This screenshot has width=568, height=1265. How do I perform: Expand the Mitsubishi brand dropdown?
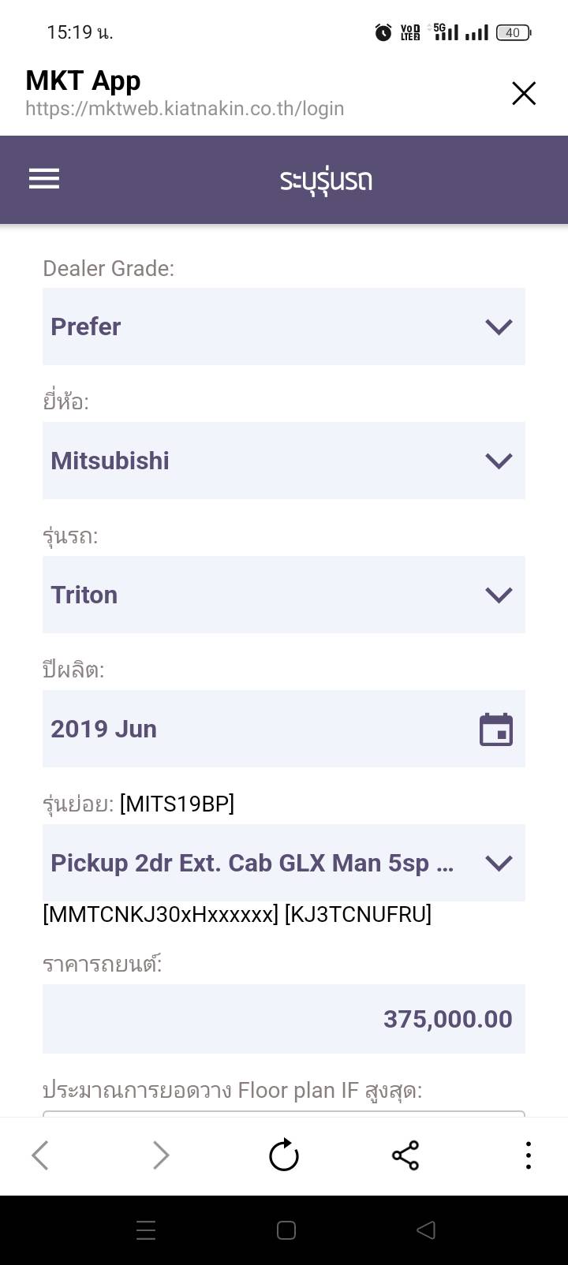(284, 461)
